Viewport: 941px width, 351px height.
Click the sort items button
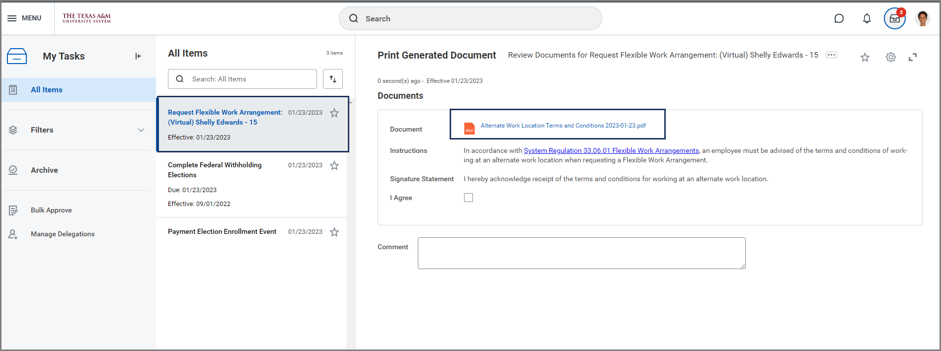333,79
